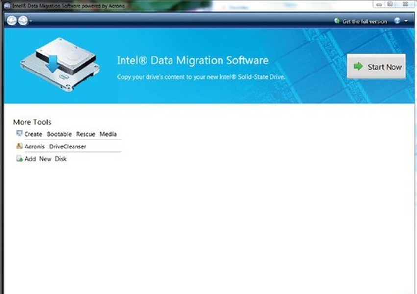
Task: Click the Intel Data Migration Software heading
Action: pos(193,60)
